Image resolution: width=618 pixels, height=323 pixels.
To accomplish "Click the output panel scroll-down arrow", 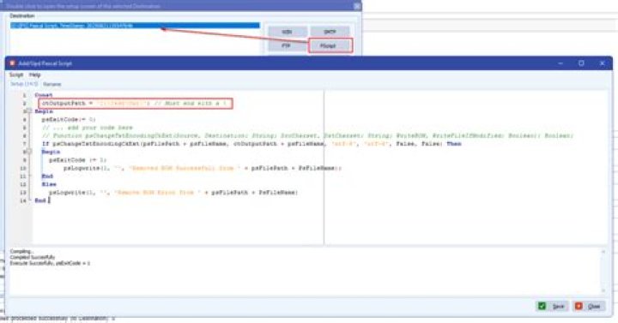I will point(603,290).
